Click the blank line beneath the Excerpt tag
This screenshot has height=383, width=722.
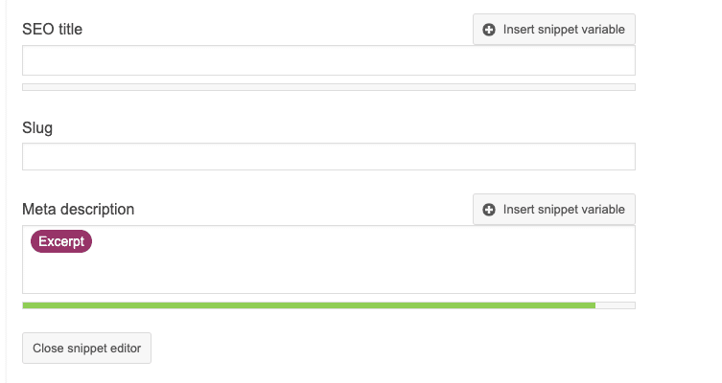click(x=329, y=271)
